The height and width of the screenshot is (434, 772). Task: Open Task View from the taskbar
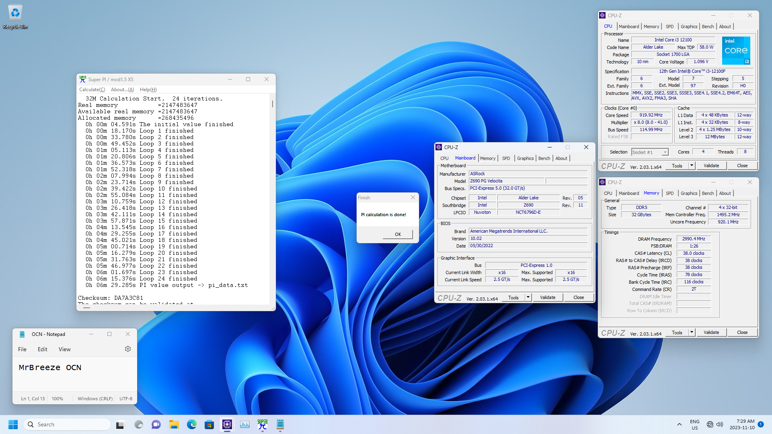(x=120, y=424)
